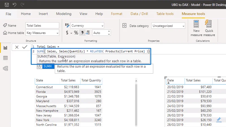Click the Undo arrow icon
226x127 pixels.
(x=14, y=5)
